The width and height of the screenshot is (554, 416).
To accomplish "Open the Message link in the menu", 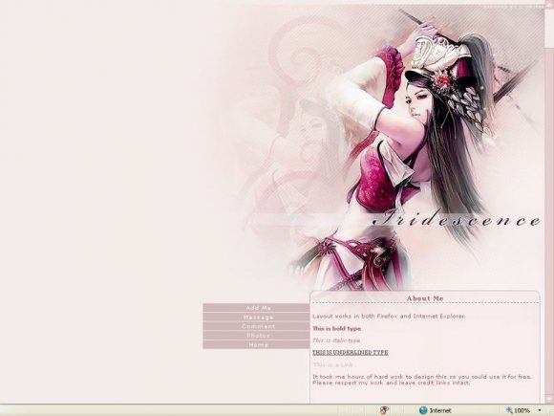I will (257, 317).
